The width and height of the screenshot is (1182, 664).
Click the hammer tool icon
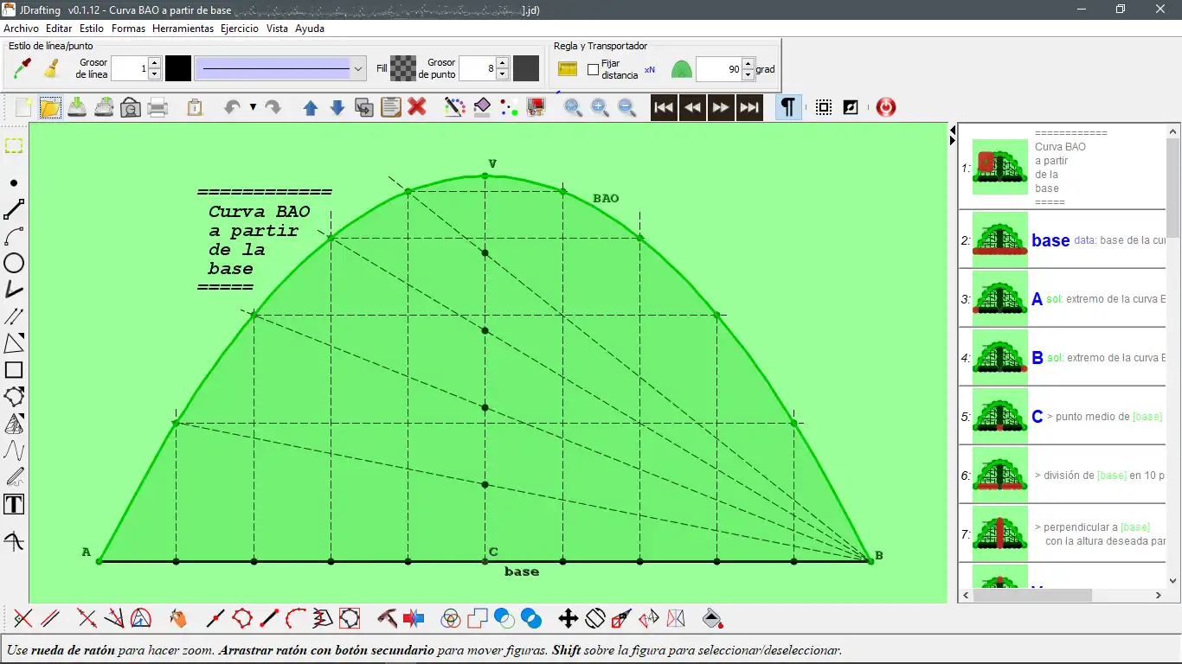(387, 618)
